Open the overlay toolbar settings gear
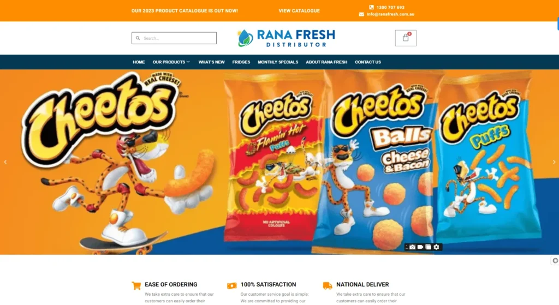 [436, 247]
